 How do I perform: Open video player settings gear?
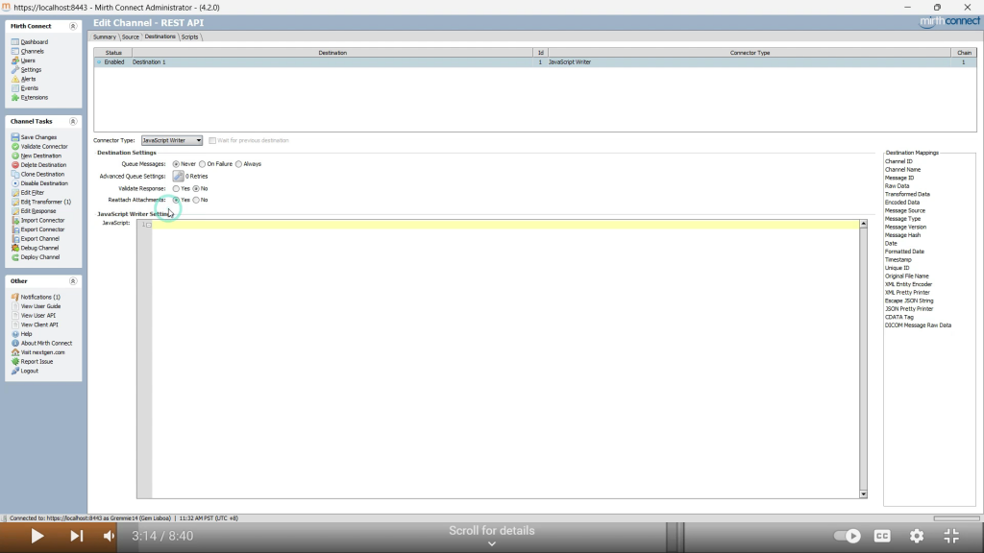[x=917, y=536]
